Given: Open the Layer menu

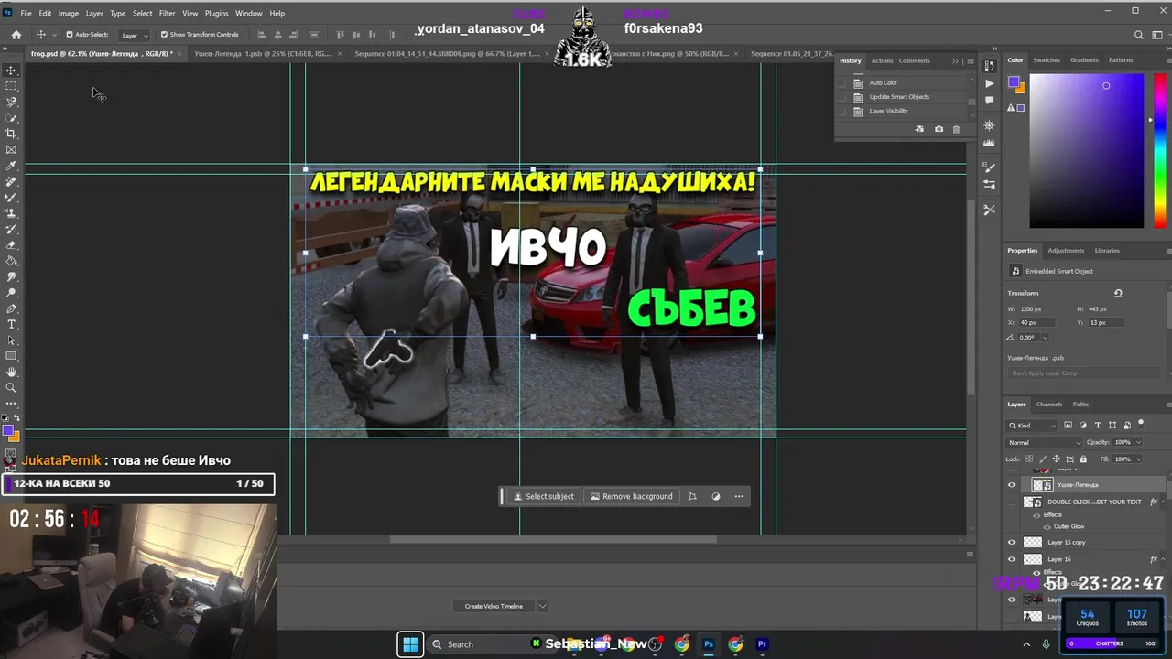Looking at the screenshot, I should tap(94, 13).
